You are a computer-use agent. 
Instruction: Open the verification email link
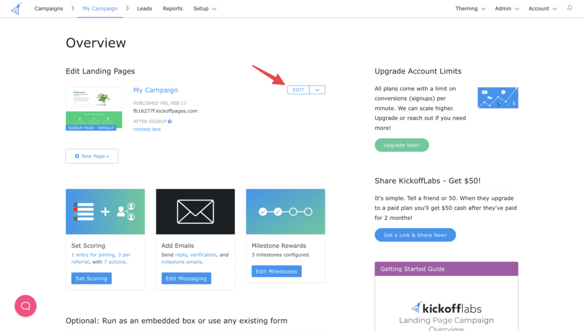tap(203, 255)
